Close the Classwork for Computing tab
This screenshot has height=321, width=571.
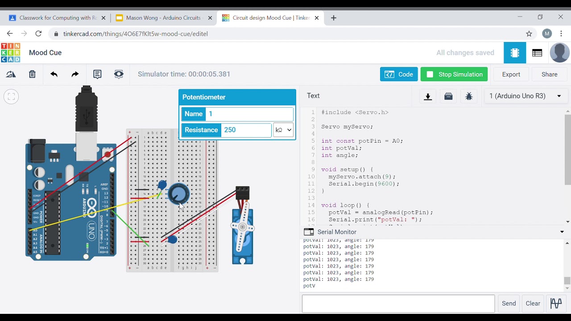[103, 18]
